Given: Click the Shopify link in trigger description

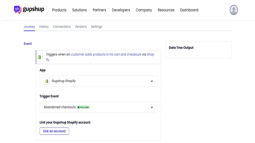Looking at the screenshot, I should [150, 54].
